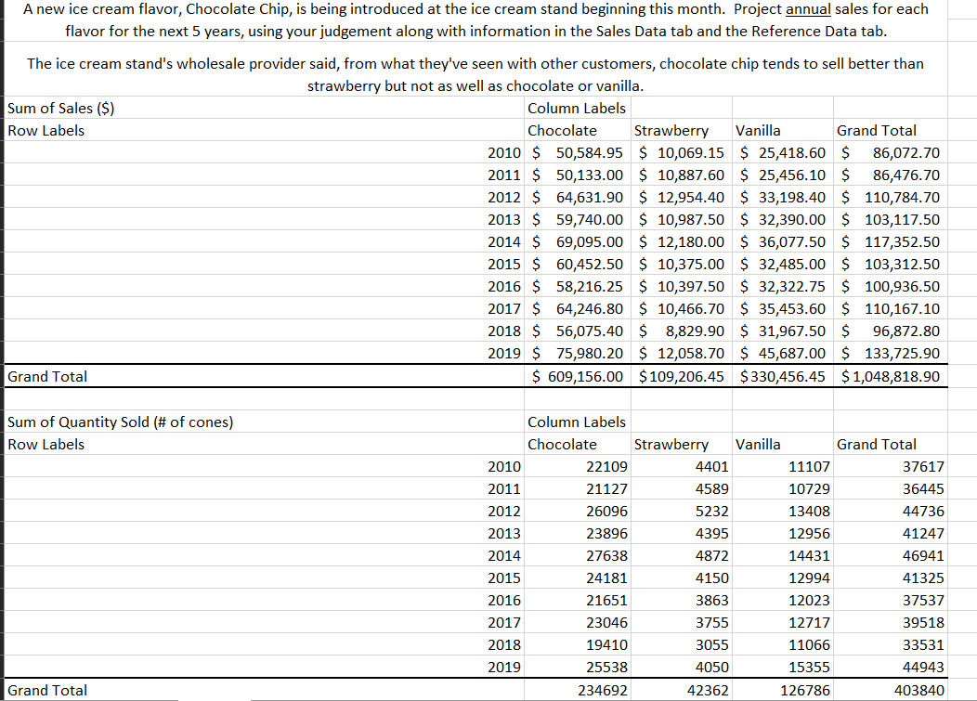Click the 2017 Strawberry sales 10,466.70
The width and height of the screenshot is (977, 701).
682,308
